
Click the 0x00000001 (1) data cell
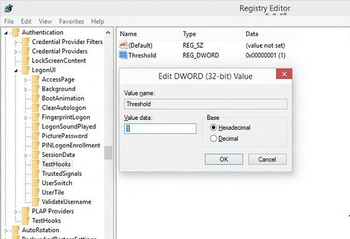click(x=265, y=55)
